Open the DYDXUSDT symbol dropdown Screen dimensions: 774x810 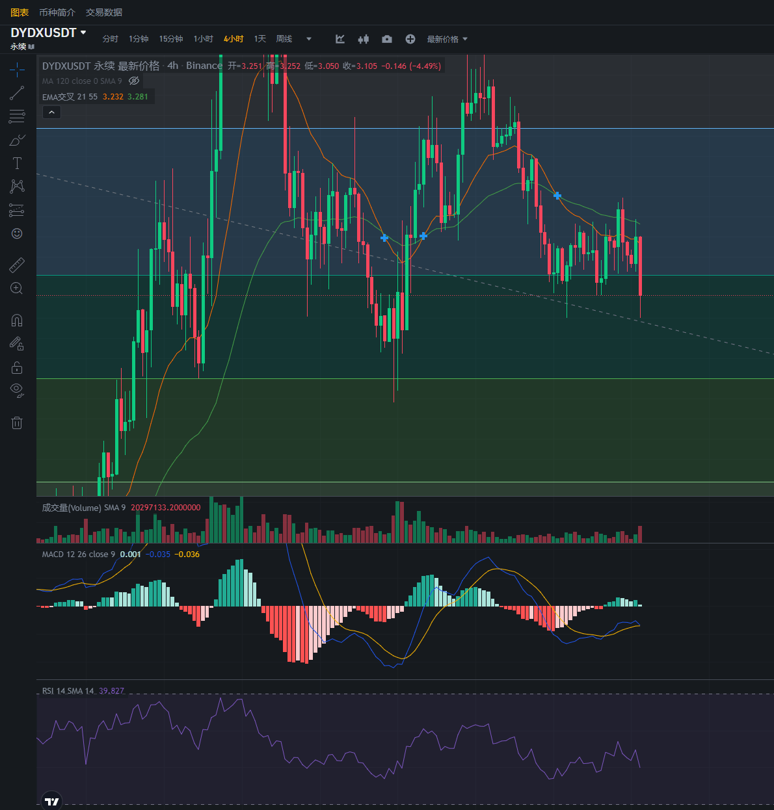(49, 33)
